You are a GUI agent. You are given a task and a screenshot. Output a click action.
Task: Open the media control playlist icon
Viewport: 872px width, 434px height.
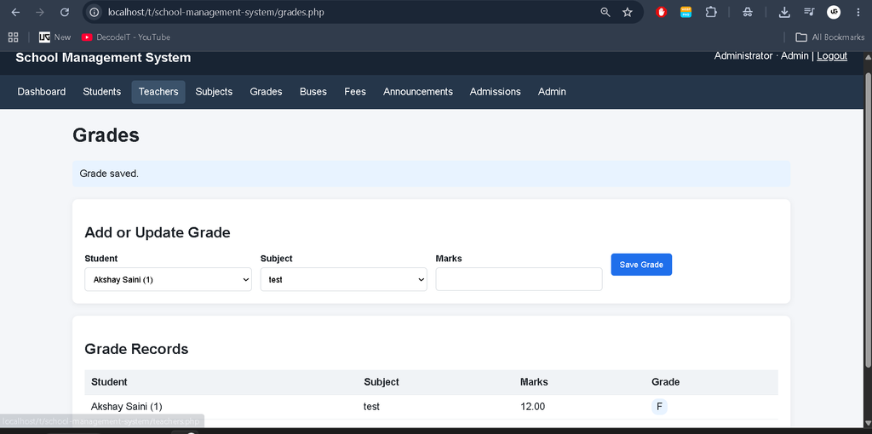pyautogui.click(x=809, y=12)
